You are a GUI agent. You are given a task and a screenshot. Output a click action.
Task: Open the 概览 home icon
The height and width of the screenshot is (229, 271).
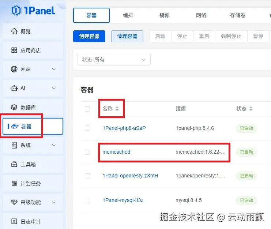click(14, 31)
